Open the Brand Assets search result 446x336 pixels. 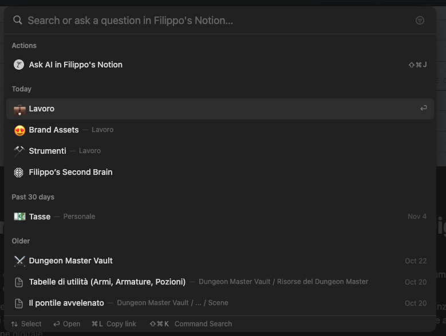coord(54,130)
